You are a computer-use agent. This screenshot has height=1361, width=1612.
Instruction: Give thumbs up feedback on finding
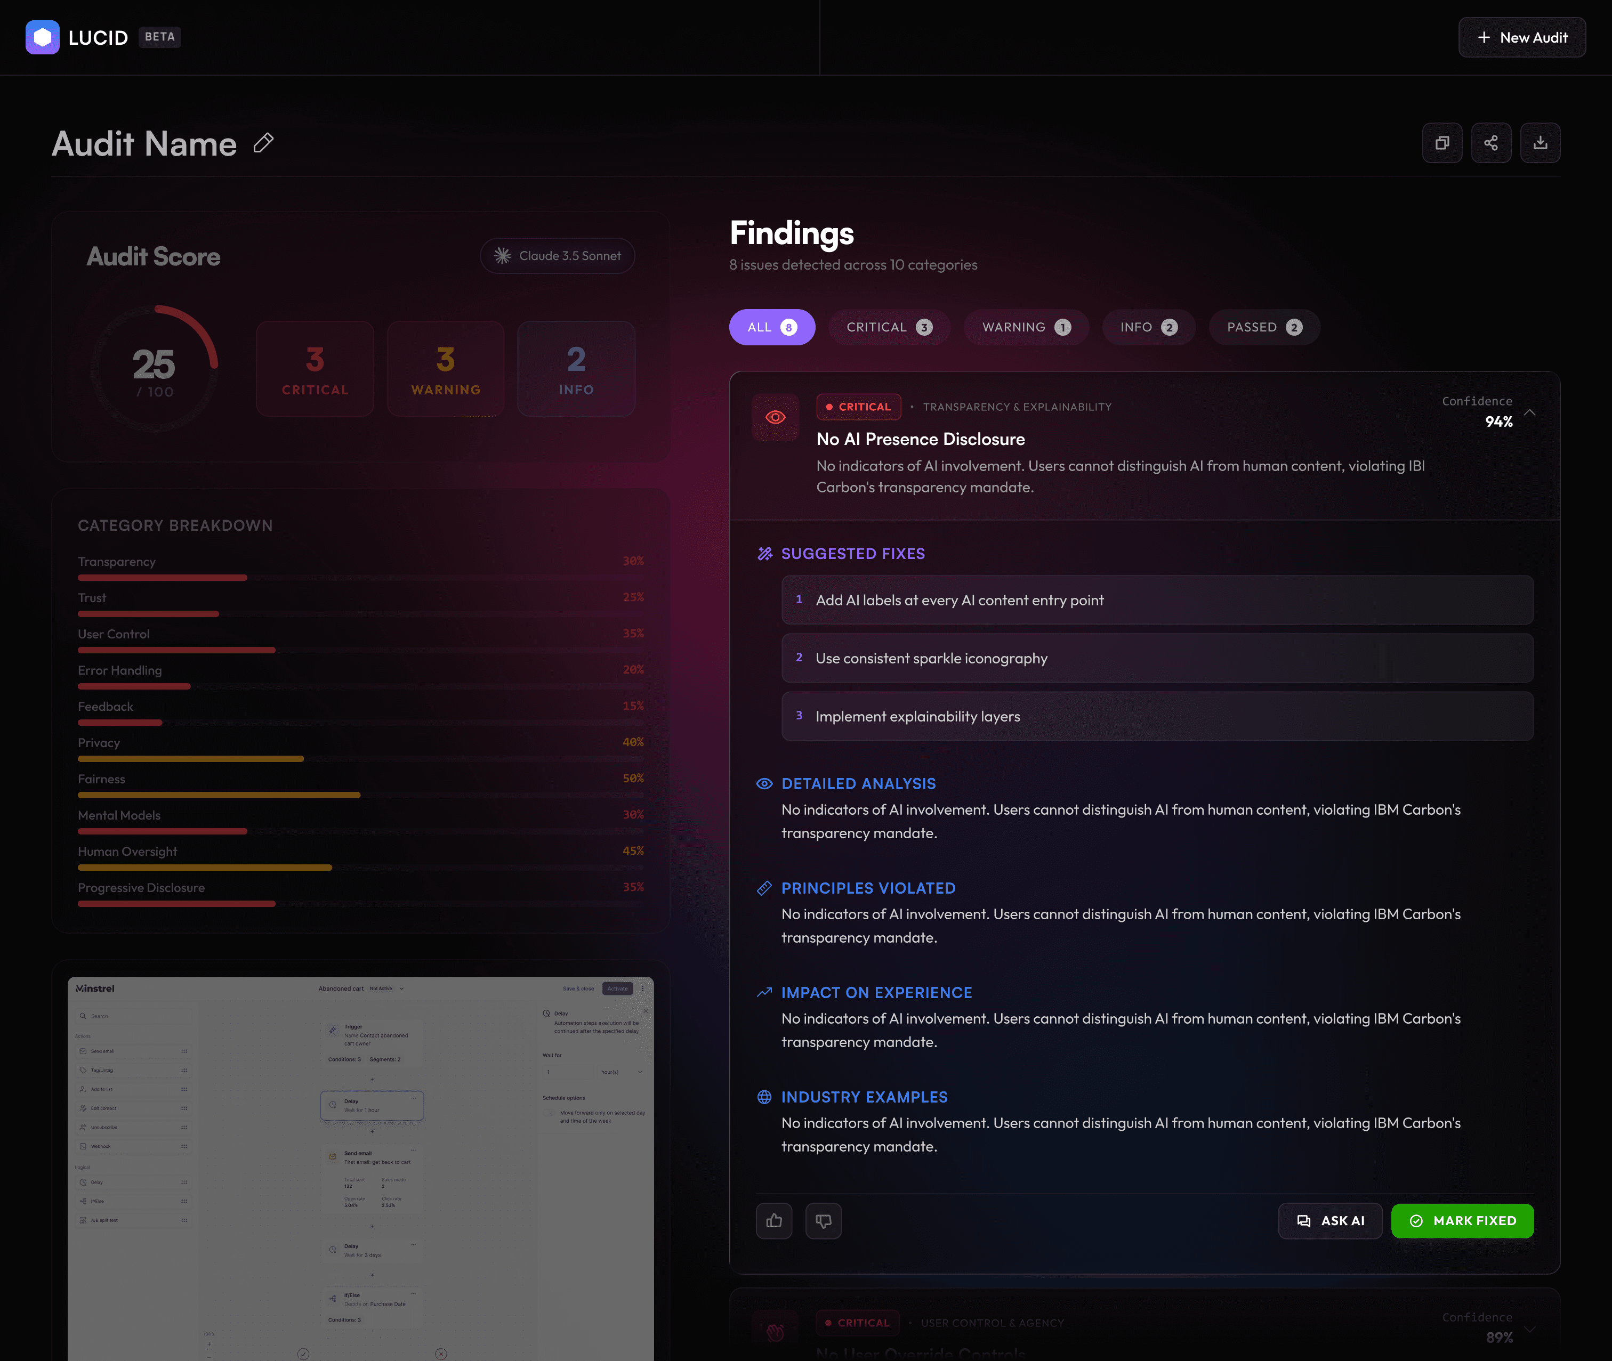coord(774,1220)
